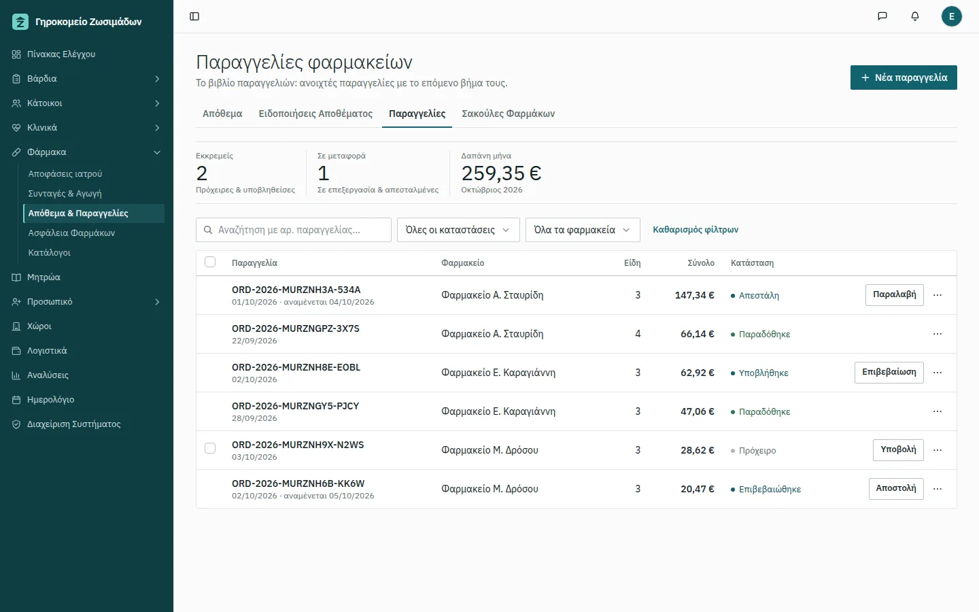979x612 pixels.
Task: Switch to the Απόθεμα tab
Action: (222, 114)
